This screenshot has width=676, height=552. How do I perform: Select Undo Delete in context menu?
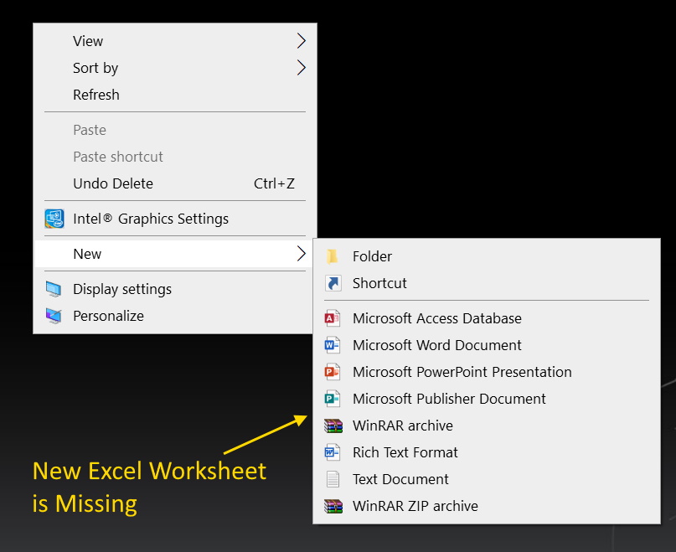point(175,183)
